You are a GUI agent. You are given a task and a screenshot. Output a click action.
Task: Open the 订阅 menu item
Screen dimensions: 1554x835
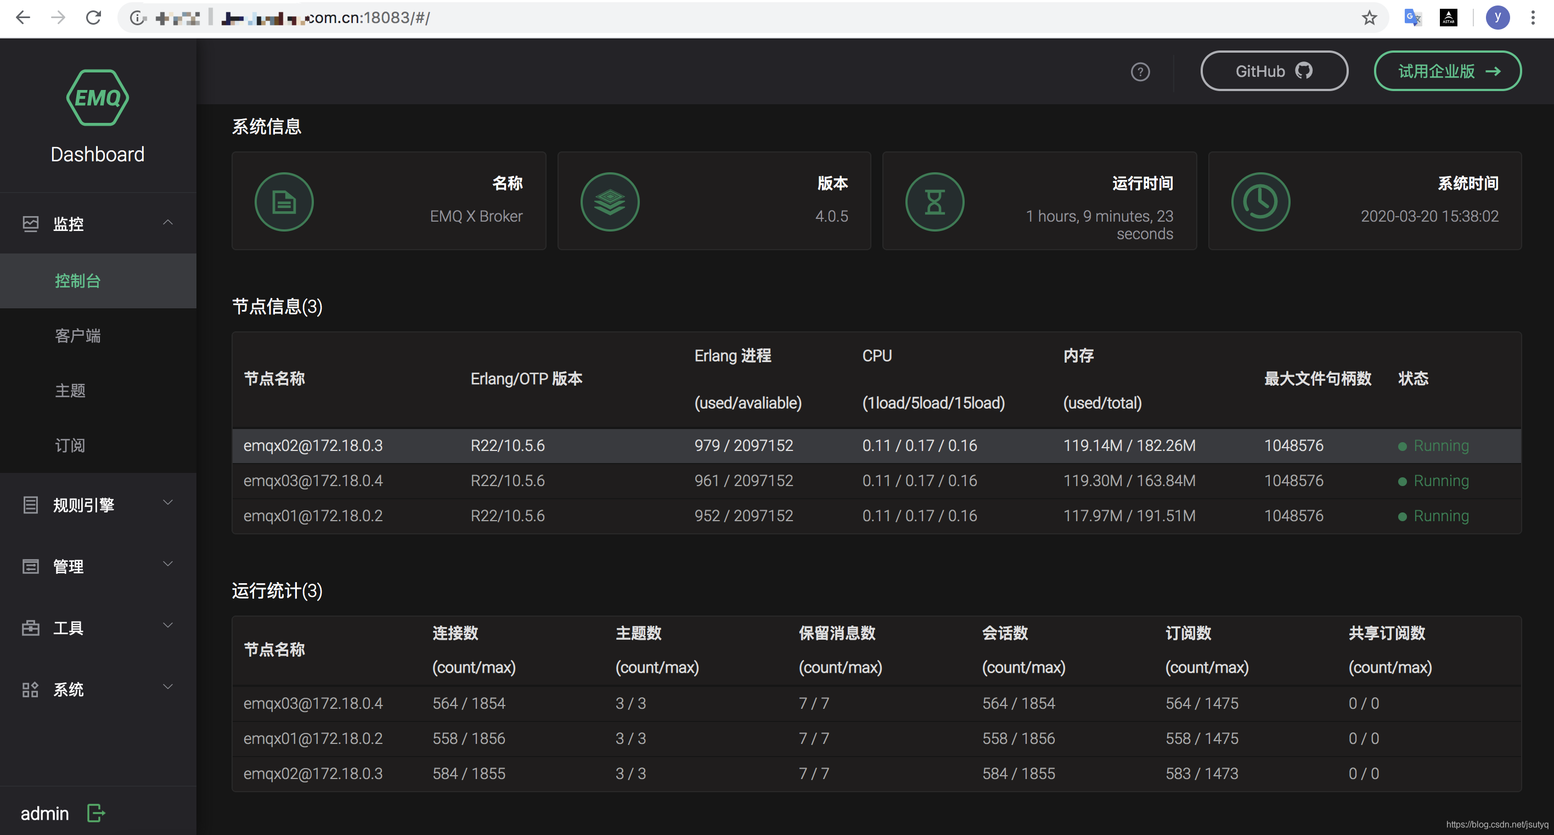(70, 445)
